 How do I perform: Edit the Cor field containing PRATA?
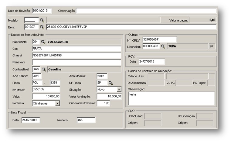click(76, 49)
